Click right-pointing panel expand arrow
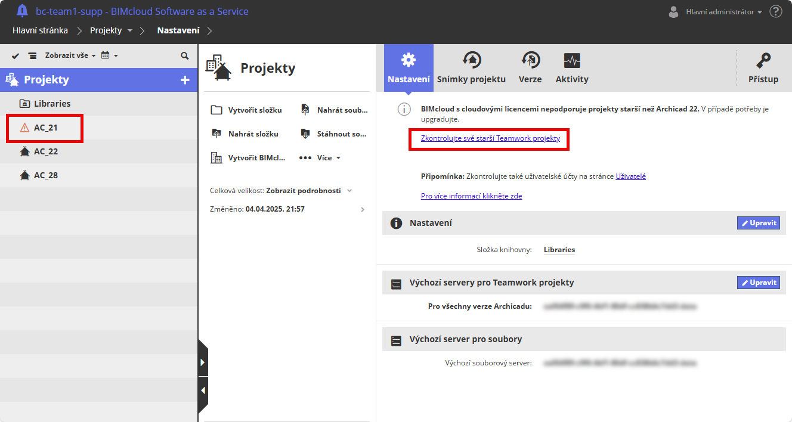792x422 pixels. point(203,362)
